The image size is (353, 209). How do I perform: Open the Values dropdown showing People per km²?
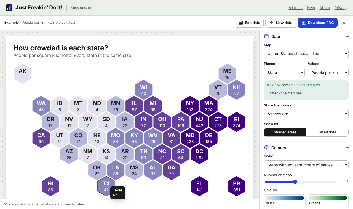coord(328,73)
